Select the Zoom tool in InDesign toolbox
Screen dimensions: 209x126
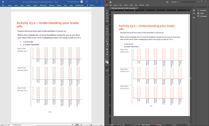(107, 57)
